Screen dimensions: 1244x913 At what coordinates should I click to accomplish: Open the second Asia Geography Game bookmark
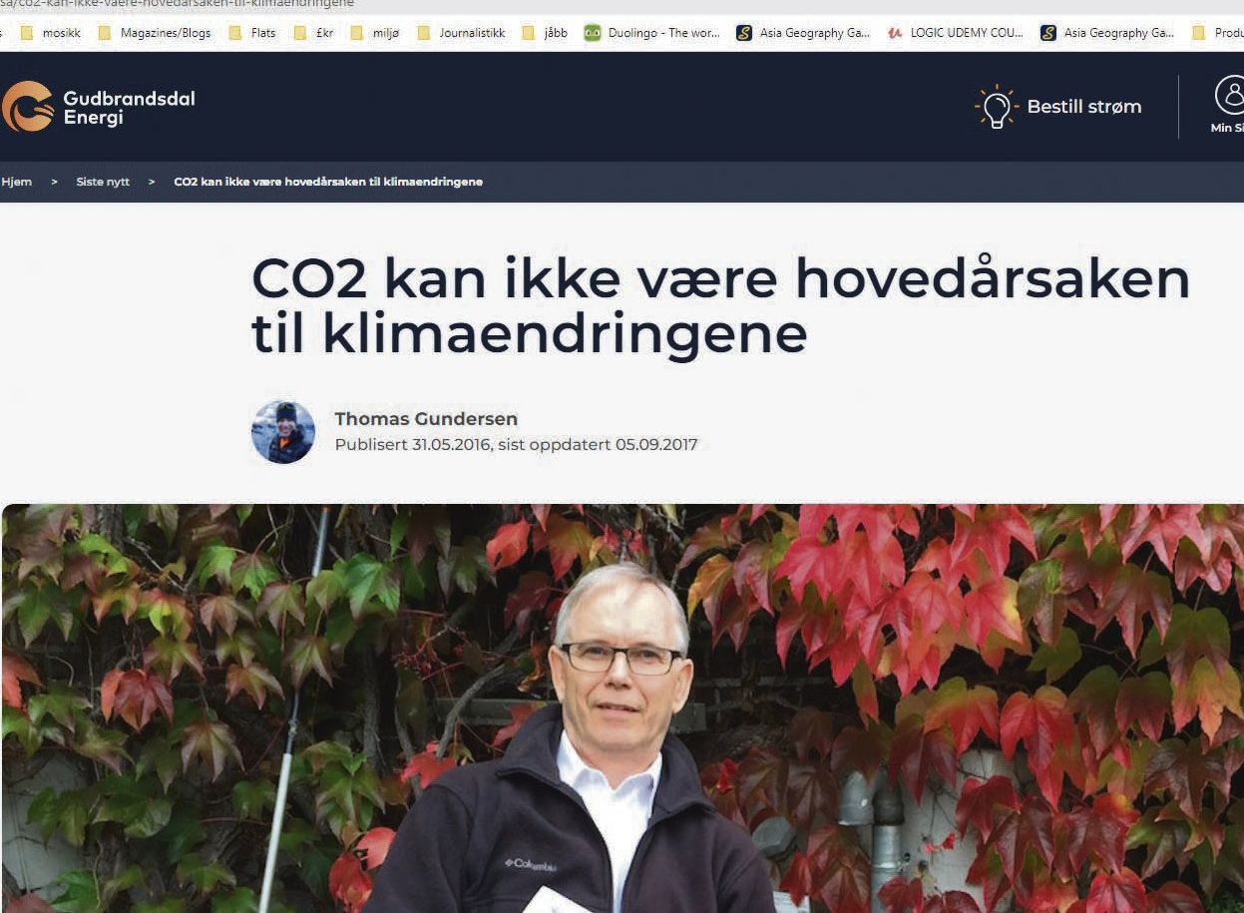point(1107,33)
